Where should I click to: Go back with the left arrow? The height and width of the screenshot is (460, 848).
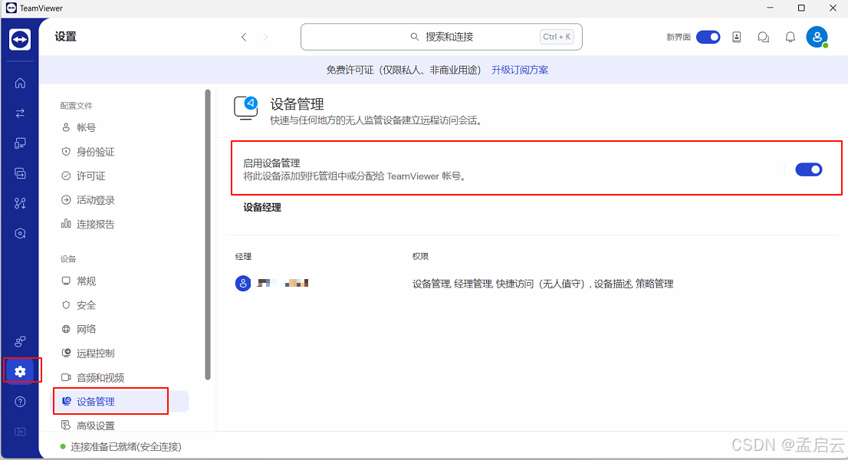tap(244, 37)
